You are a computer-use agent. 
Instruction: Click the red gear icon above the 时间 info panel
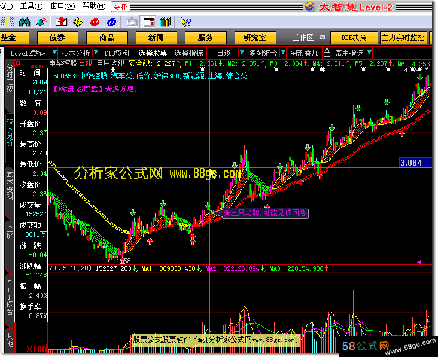[x=18, y=63]
